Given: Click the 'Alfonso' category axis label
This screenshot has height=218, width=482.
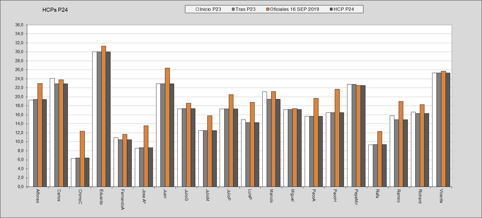Looking at the screenshot, I should pos(38,196).
